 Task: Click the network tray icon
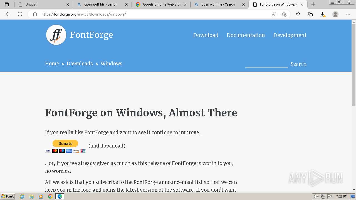(323, 196)
